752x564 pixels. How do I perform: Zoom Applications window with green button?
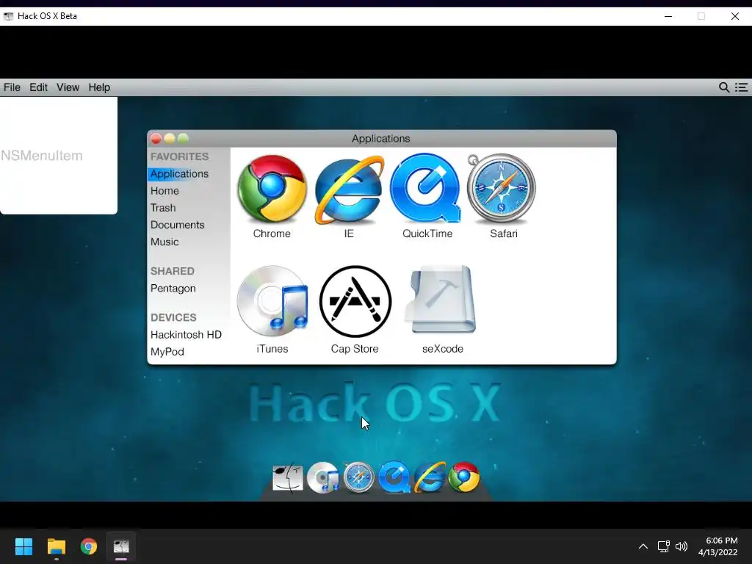coord(183,139)
